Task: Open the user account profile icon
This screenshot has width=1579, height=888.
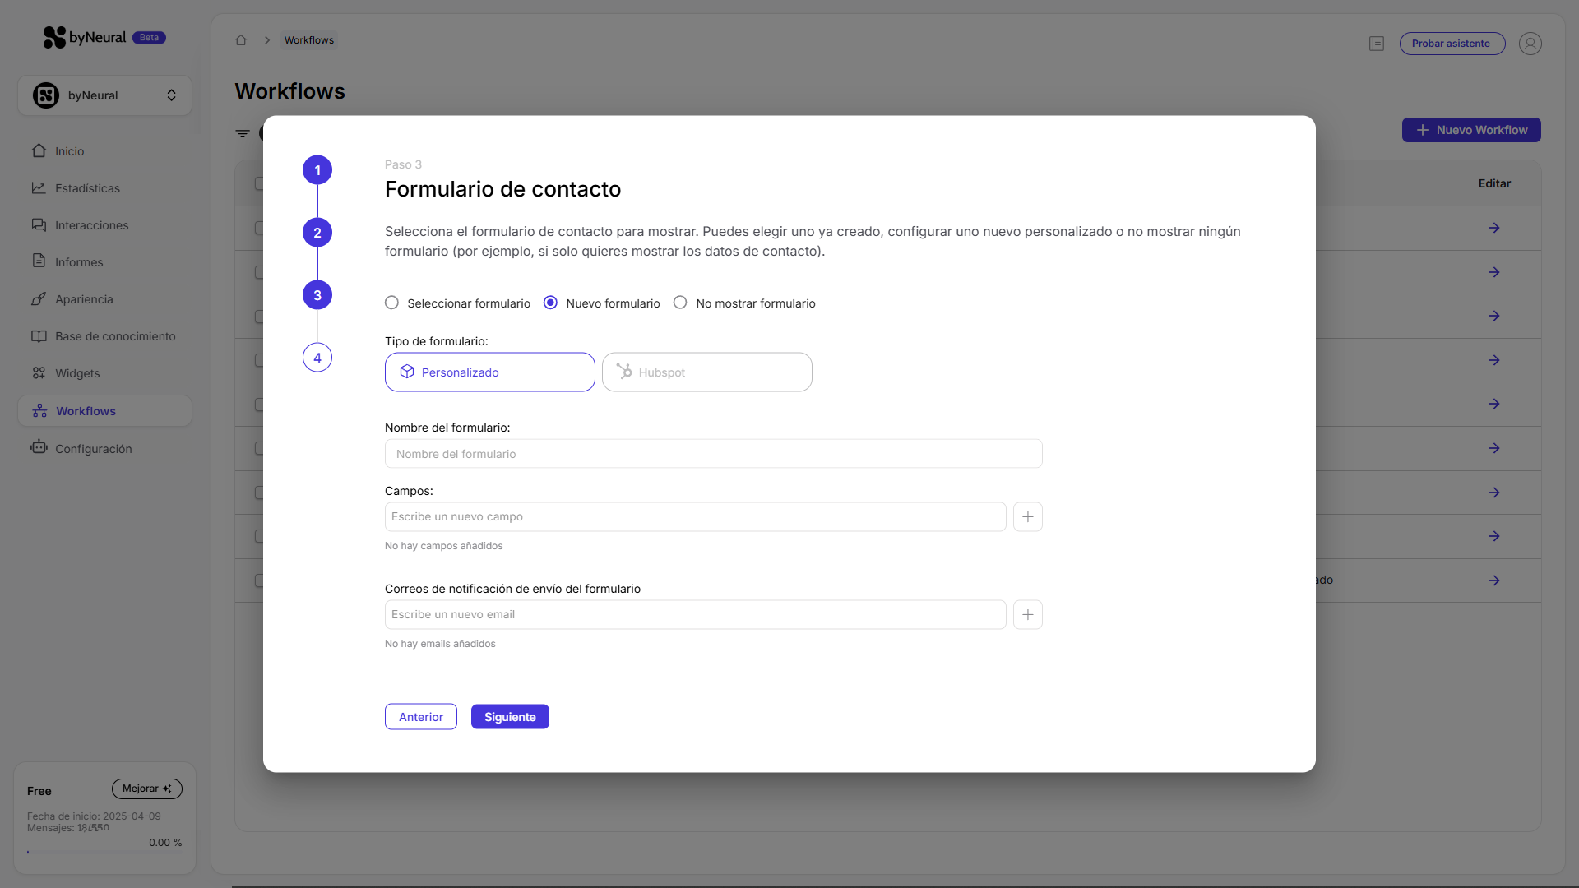Action: pyautogui.click(x=1530, y=44)
